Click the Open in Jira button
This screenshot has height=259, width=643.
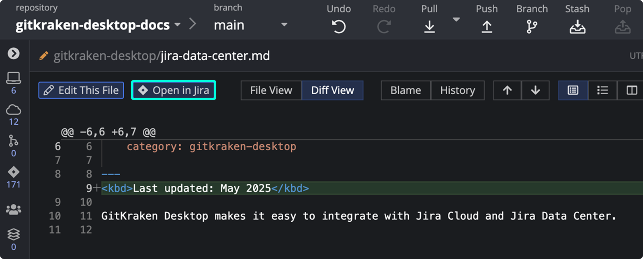click(174, 90)
